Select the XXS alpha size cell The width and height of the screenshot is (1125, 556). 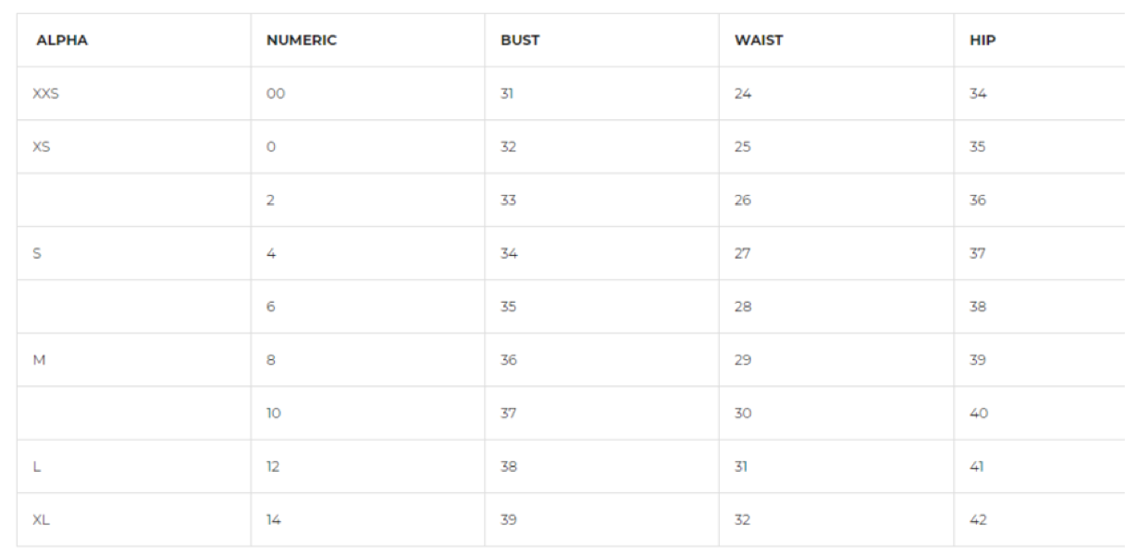46,93
